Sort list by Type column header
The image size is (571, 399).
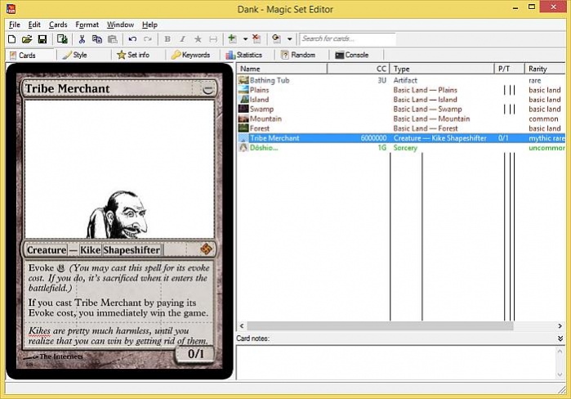coord(442,69)
